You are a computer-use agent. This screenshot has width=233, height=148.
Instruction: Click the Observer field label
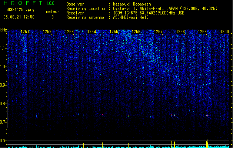tap(75, 4)
